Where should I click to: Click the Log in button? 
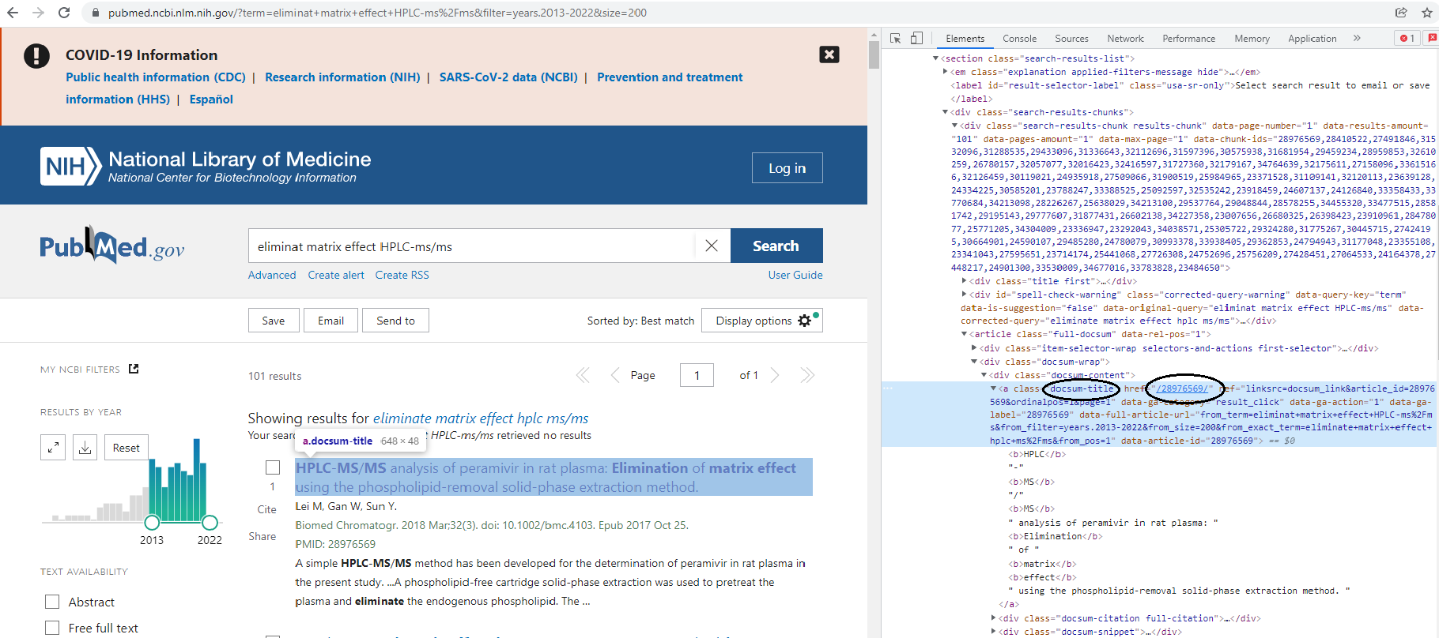tap(787, 168)
